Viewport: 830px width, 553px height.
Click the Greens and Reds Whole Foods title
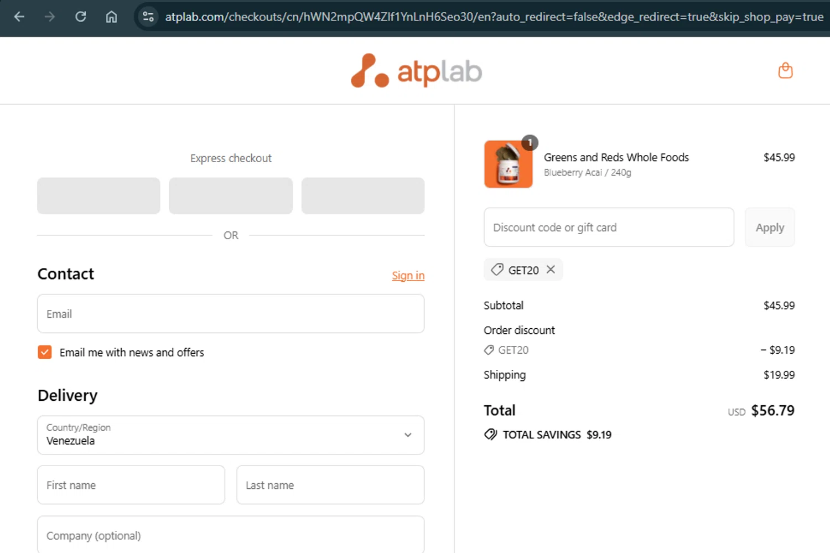(616, 157)
